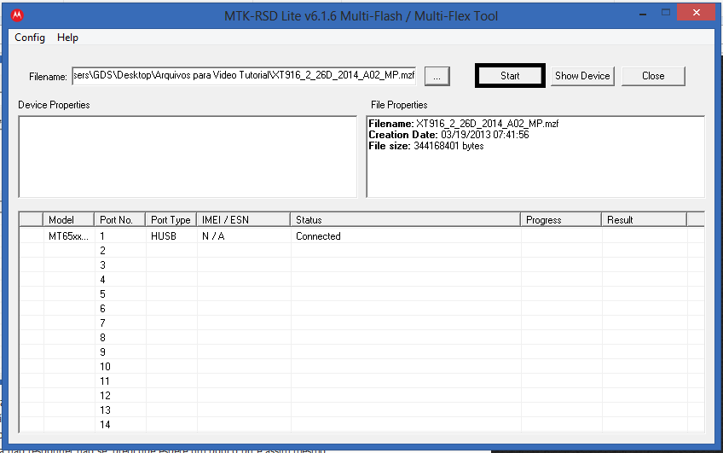Image resolution: width=723 pixels, height=453 pixels.
Task: Select the Port No. column header
Action: click(x=120, y=219)
